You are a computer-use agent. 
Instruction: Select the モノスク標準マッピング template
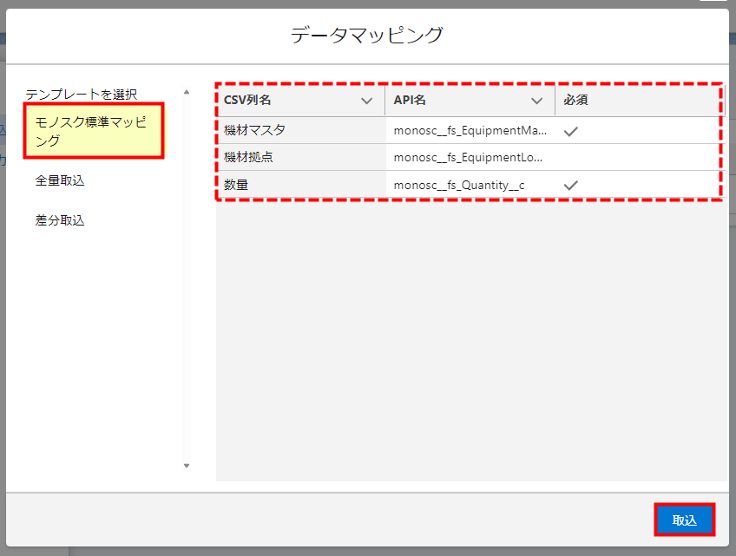94,131
